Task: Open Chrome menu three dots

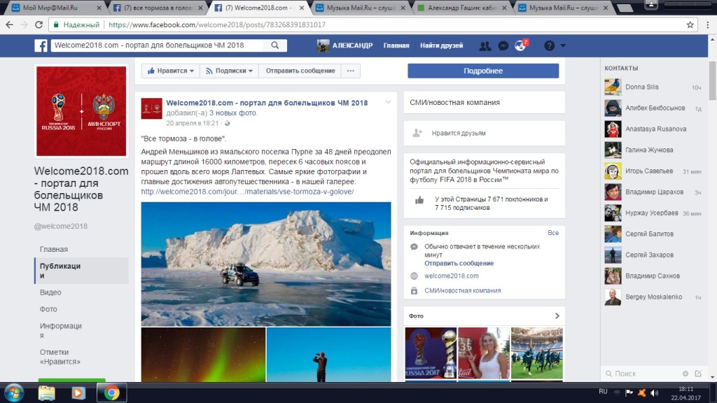Action: click(707, 24)
